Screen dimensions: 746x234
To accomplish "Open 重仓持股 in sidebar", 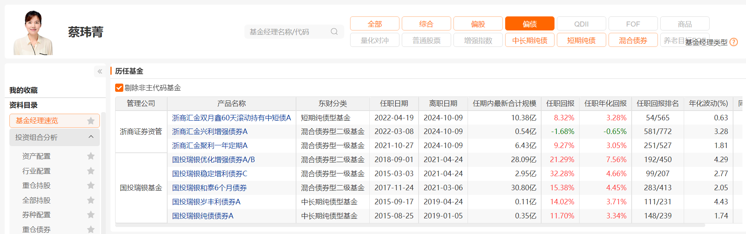I will (36, 185).
